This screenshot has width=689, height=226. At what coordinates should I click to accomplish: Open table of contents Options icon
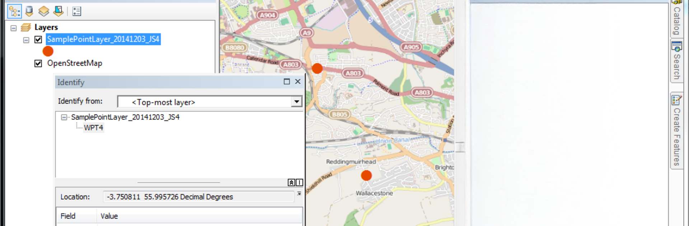(x=77, y=11)
